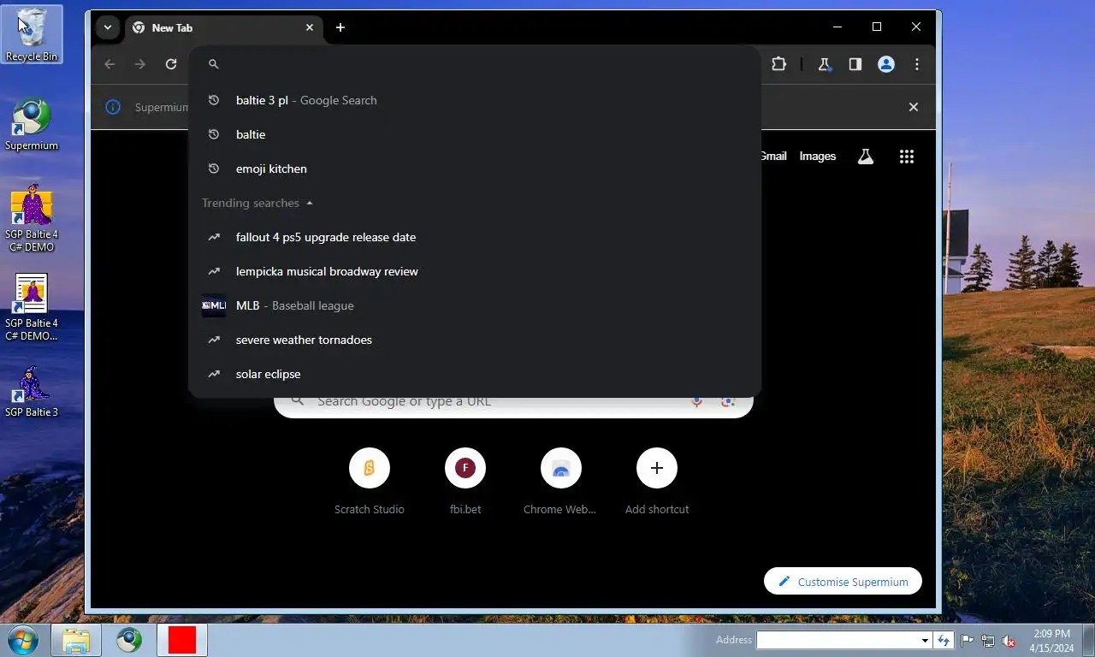1095x657 pixels.
Task: Open the Images link
Action: click(818, 156)
